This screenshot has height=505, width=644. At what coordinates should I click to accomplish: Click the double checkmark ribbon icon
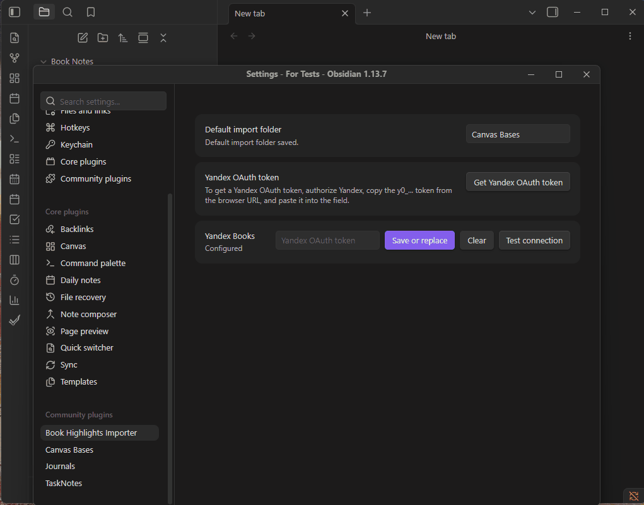[x=15, y=320]
